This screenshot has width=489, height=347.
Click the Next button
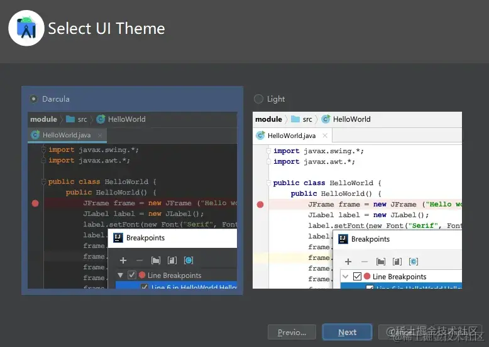coord(347,333)
